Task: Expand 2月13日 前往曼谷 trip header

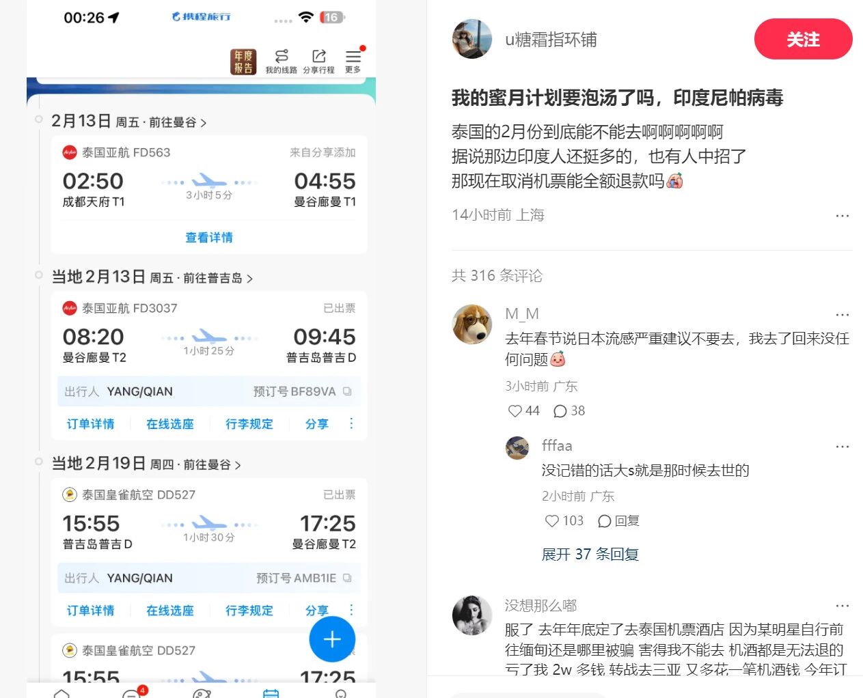Action: pos(128,122)
